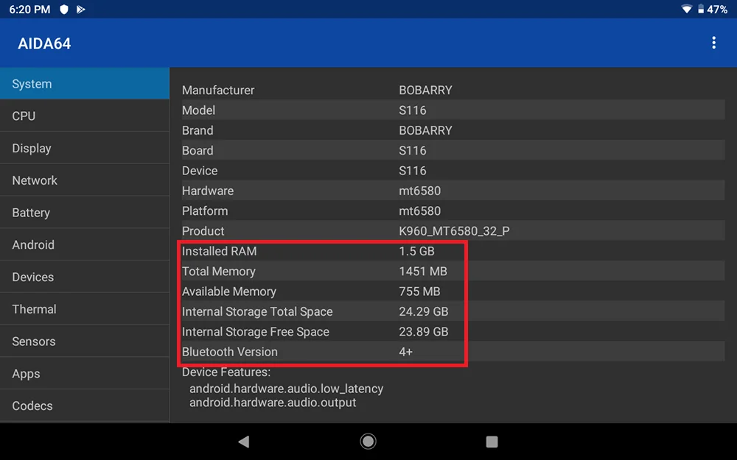Select the Device Features heading
This screenshot has width=737, height=460.
point(226,372)
